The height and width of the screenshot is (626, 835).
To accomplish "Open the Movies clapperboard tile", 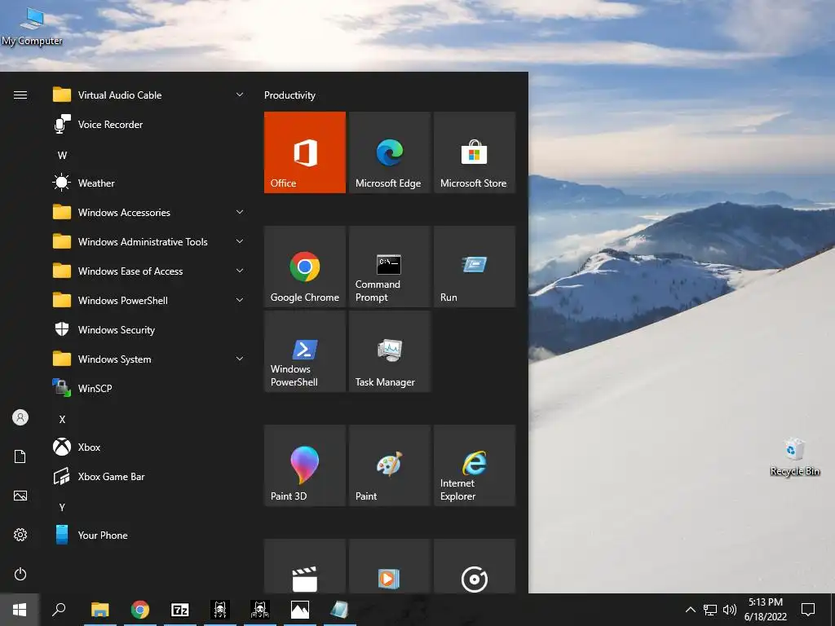I will (x=305, y=566).
